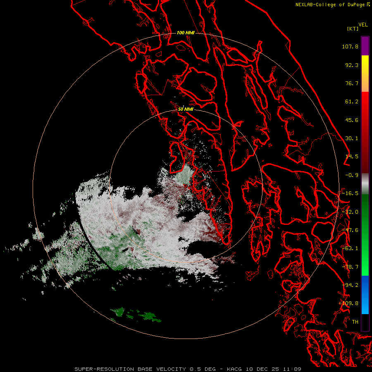Click the [KT] units label
This screenshot has width=372, height=372.
353,29
